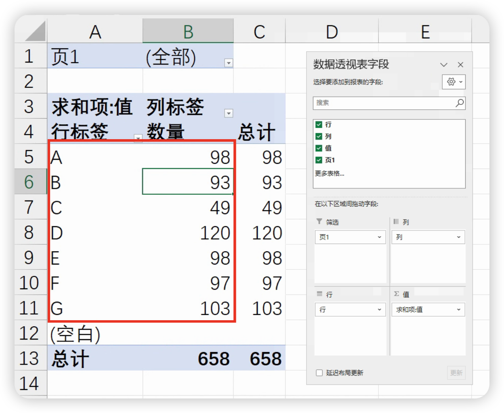Collapse pane options chevron next to close
This screenshot has height=413, width=504.
click(x=444, y=65)
